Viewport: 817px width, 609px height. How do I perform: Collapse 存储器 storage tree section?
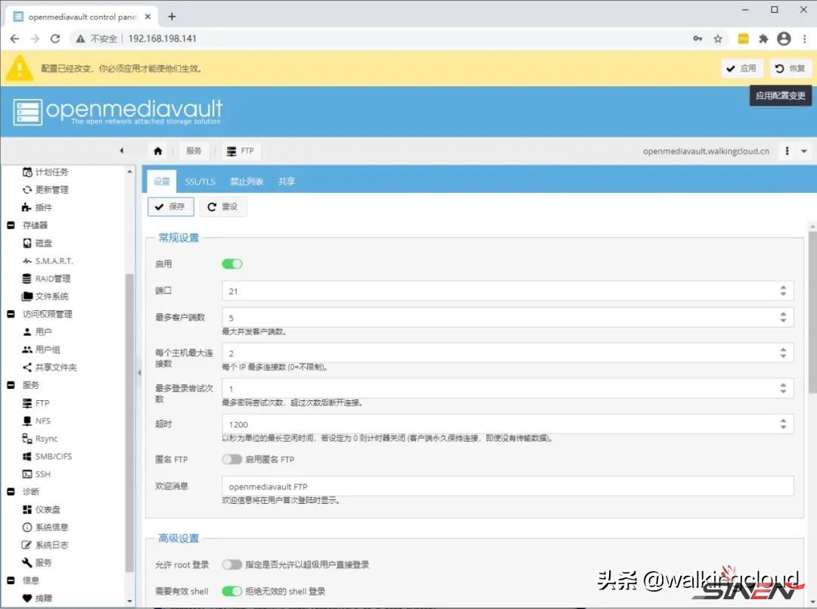coord(11,225)
